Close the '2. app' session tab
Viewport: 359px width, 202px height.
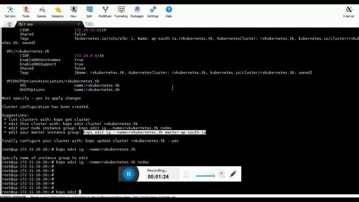tap(79, 24)
